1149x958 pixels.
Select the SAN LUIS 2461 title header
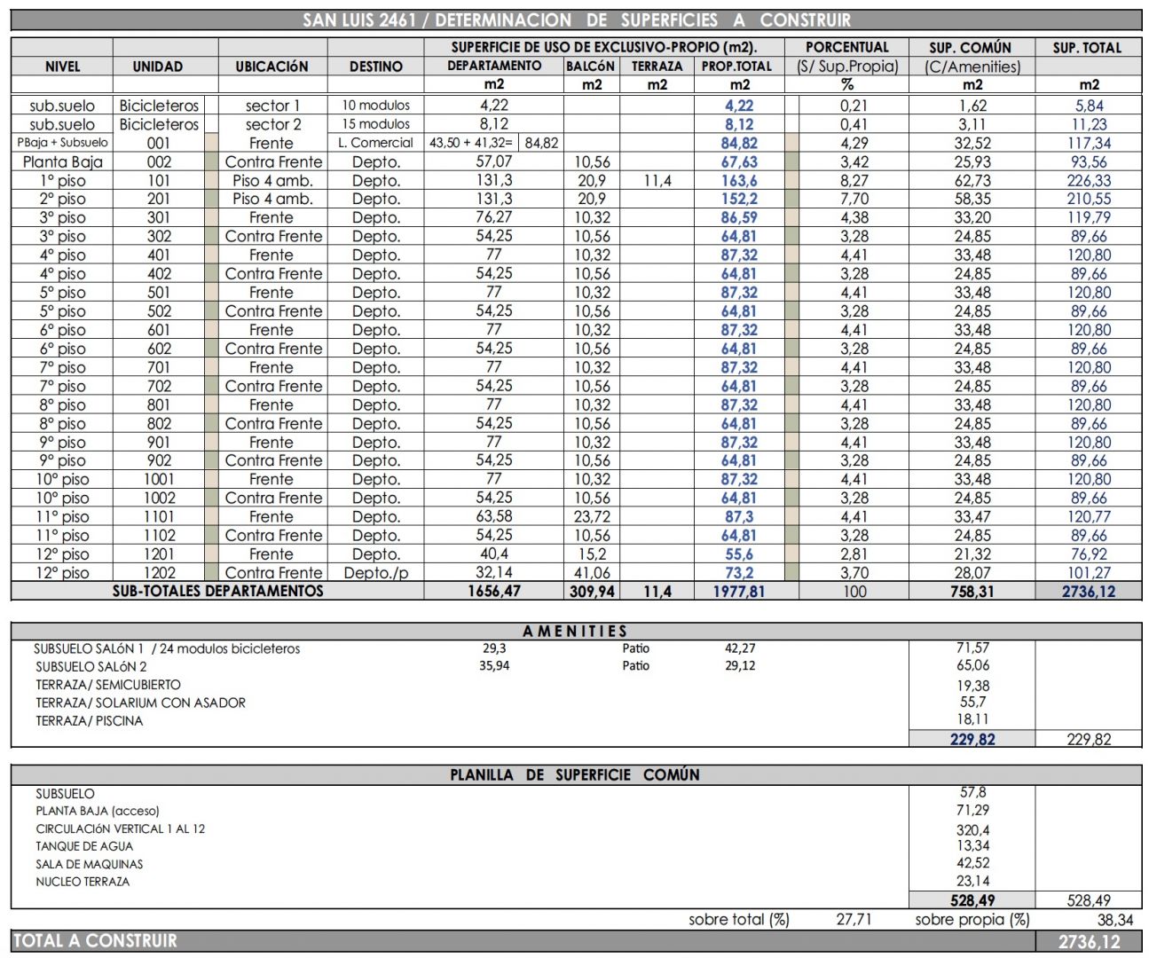576,20
